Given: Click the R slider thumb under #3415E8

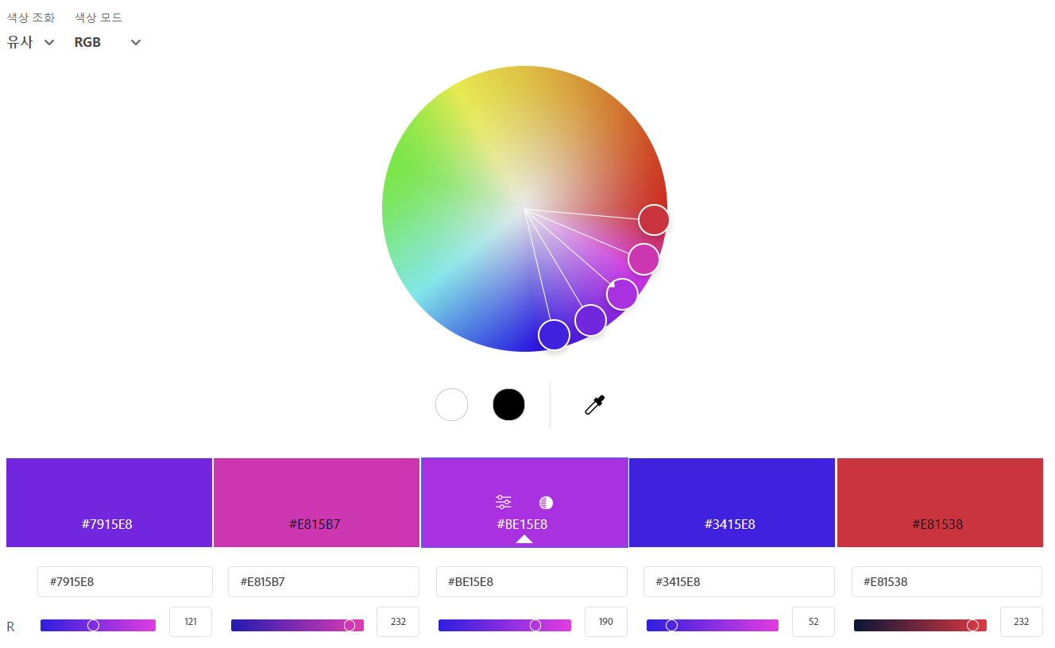Looking at the screenshot, I should click(x=671, y=625).
